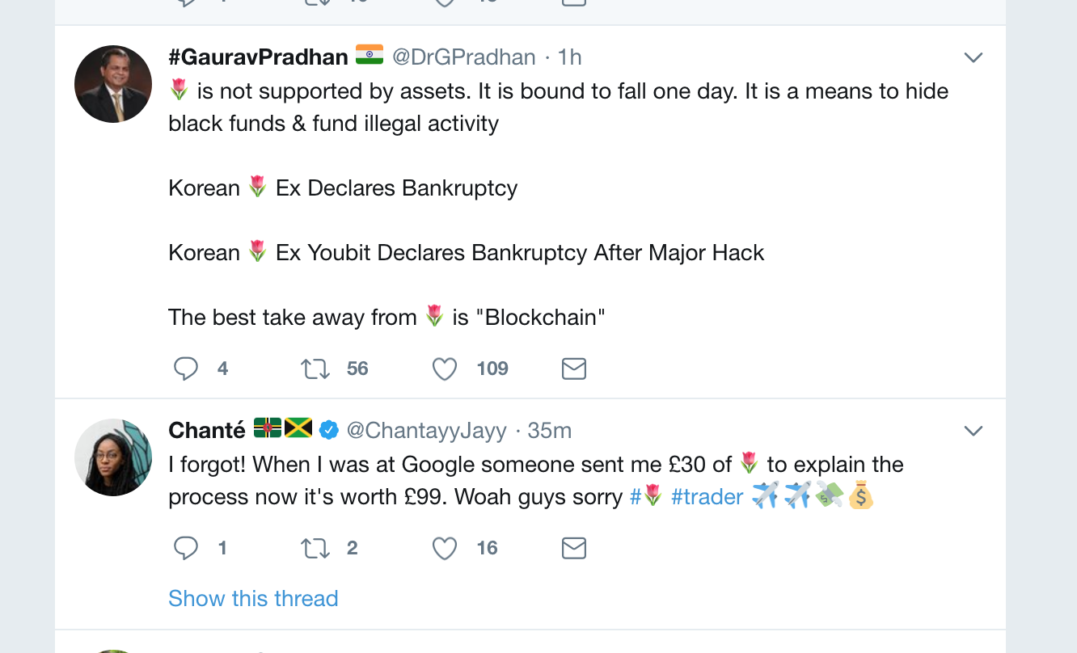Visit the @ChantayyJayy handle
Image resolution: width=1077 pixels, height=653 pixels.
click(x=426, y=431)
